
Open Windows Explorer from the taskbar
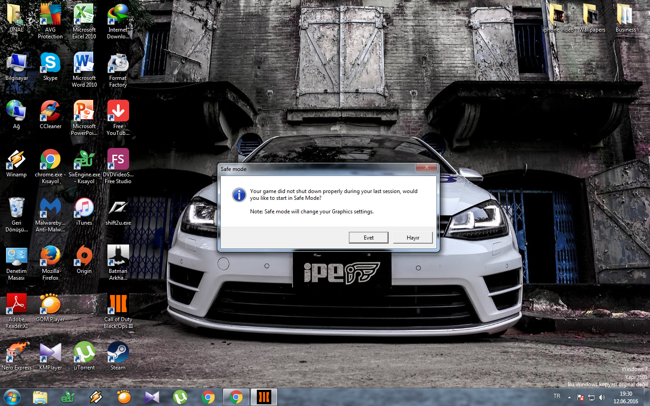pos(40,397)
